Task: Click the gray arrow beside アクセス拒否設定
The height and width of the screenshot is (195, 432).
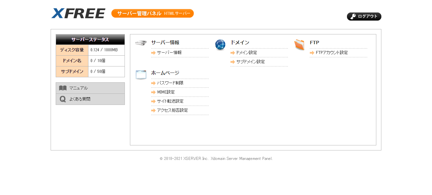Action: pyautogui.click(x=153, y=111)
